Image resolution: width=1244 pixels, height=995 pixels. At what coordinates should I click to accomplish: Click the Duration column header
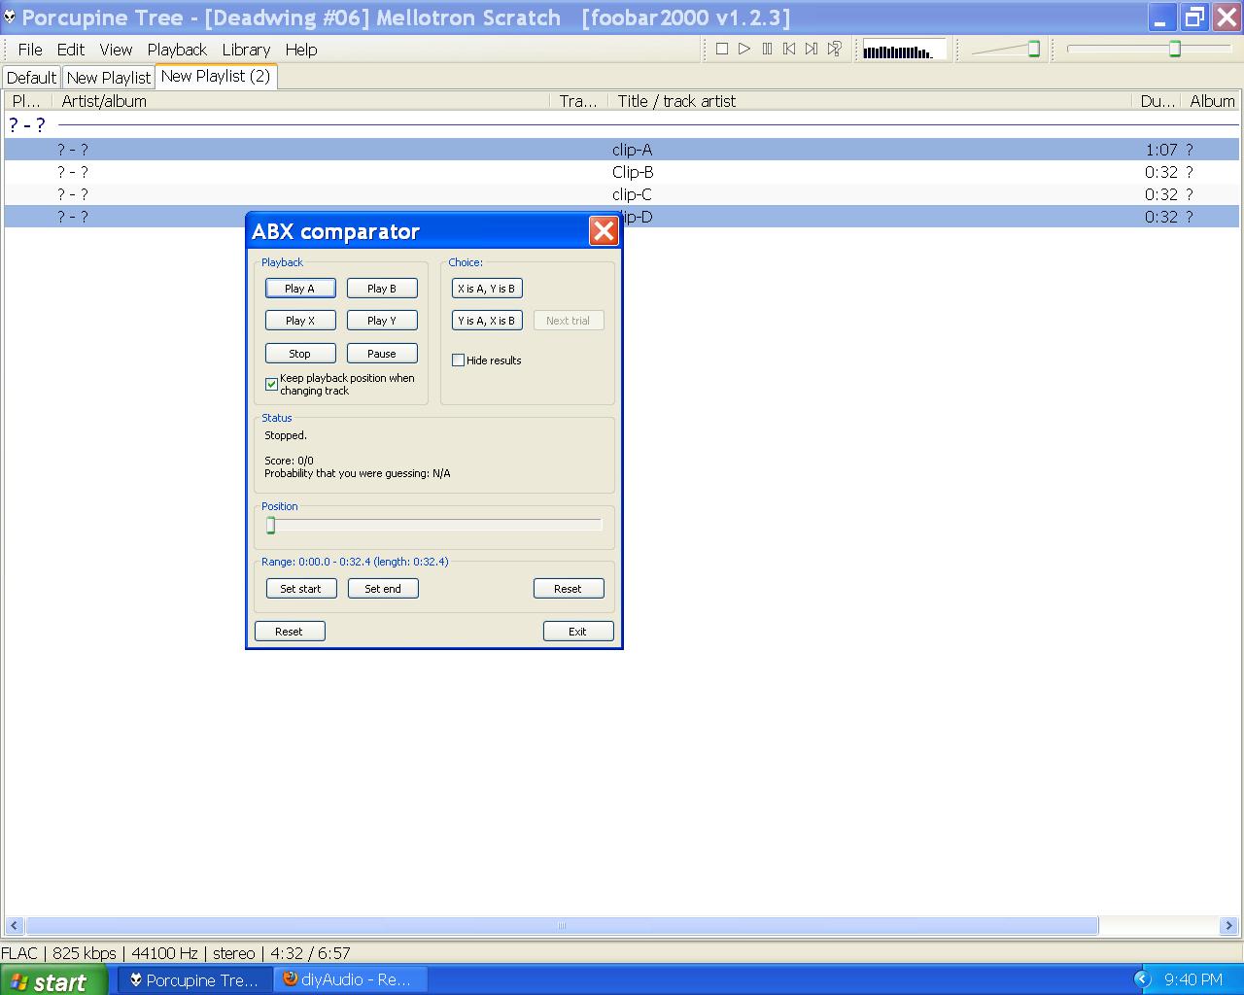1157,101
